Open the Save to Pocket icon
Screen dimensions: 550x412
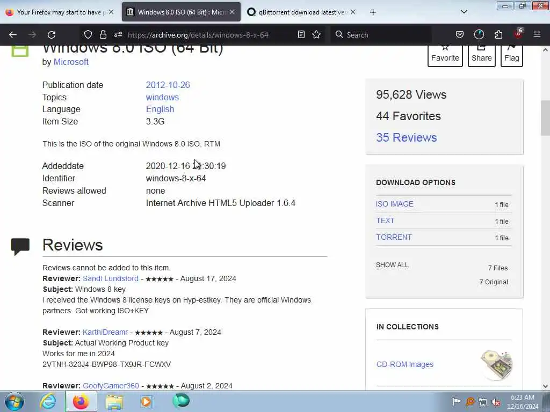pyautogui.click(x=460, y=34)
